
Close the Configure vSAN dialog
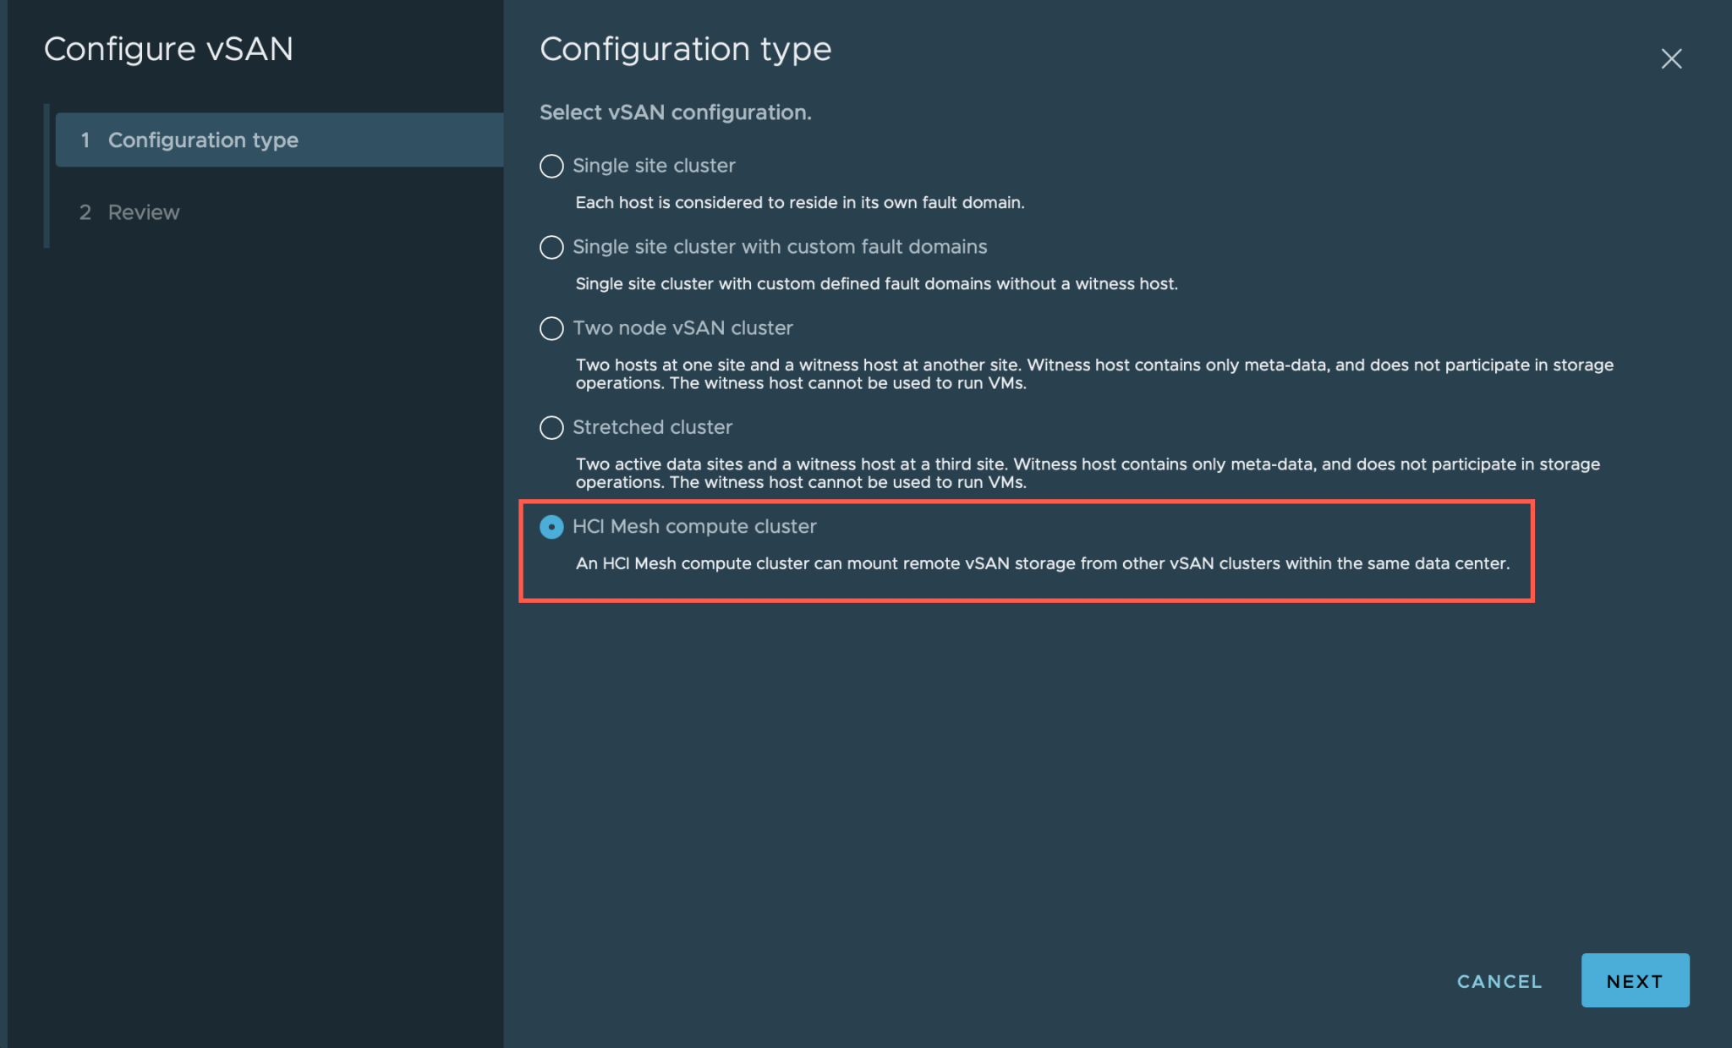coord(1671,58)
